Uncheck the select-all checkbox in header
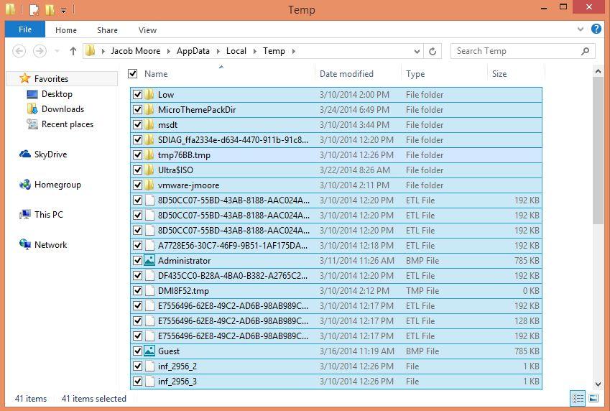The height and width of the screenshot is (411, 610). point(133,73)
